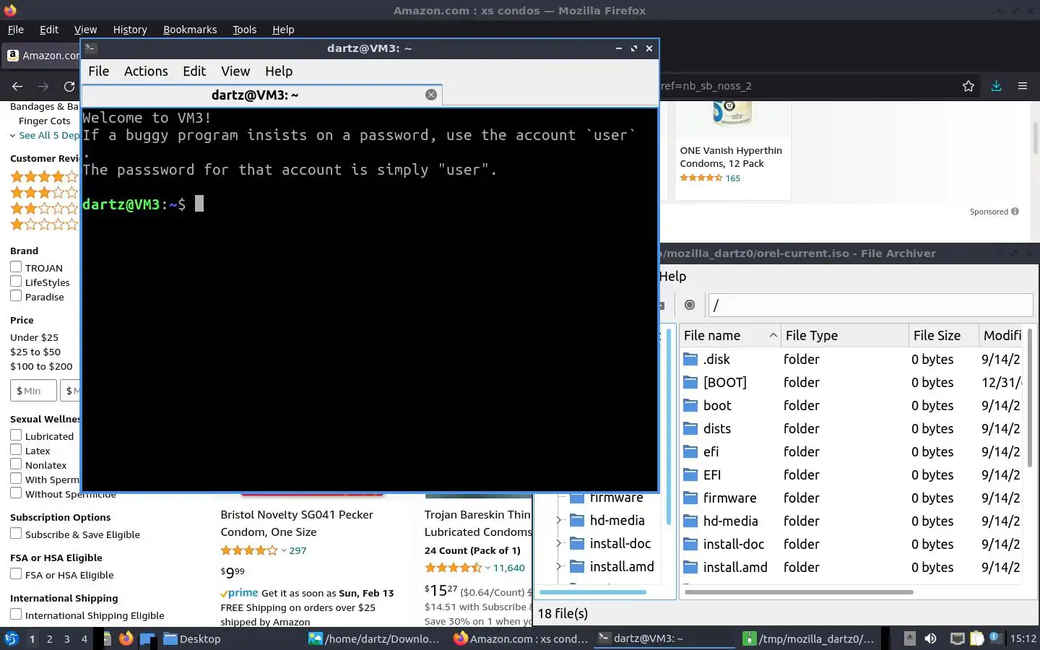The image size is (1040, 650).
Task: Expand the install-doc tree node
Action: pyautogui.click(x=558, y=543)
